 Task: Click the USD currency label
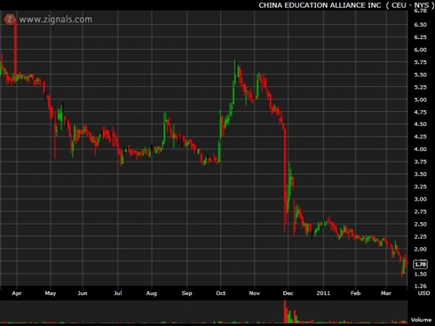[x=423, y=293]
